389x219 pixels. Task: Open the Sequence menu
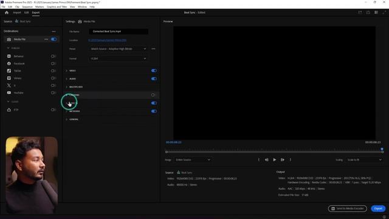pos(27,7)
